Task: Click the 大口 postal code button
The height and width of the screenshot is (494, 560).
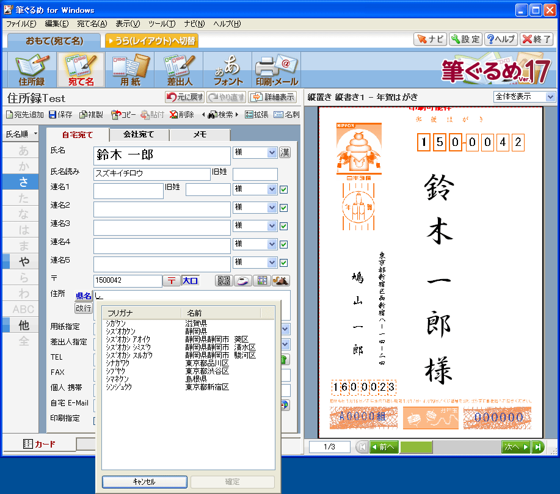Action: pos(190,281)
